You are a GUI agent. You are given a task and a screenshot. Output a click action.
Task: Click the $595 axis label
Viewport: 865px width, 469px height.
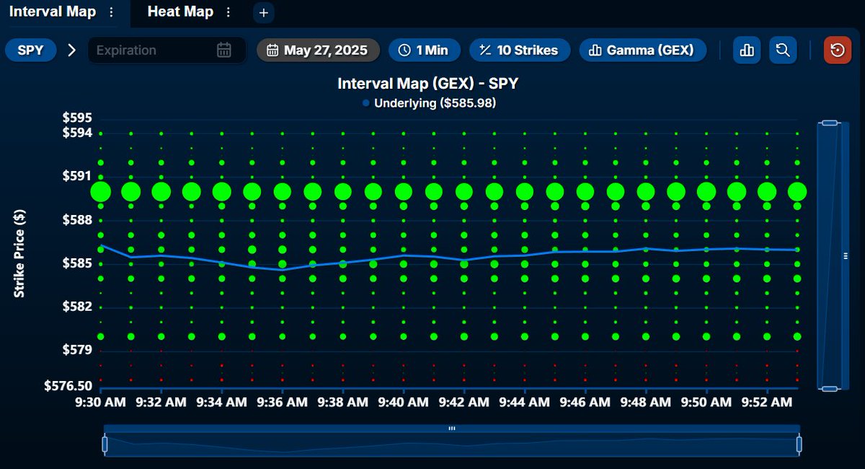[77, 118]
